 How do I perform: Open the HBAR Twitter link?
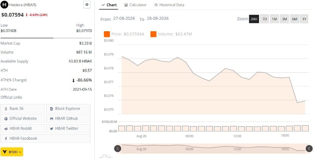[68, 128]
